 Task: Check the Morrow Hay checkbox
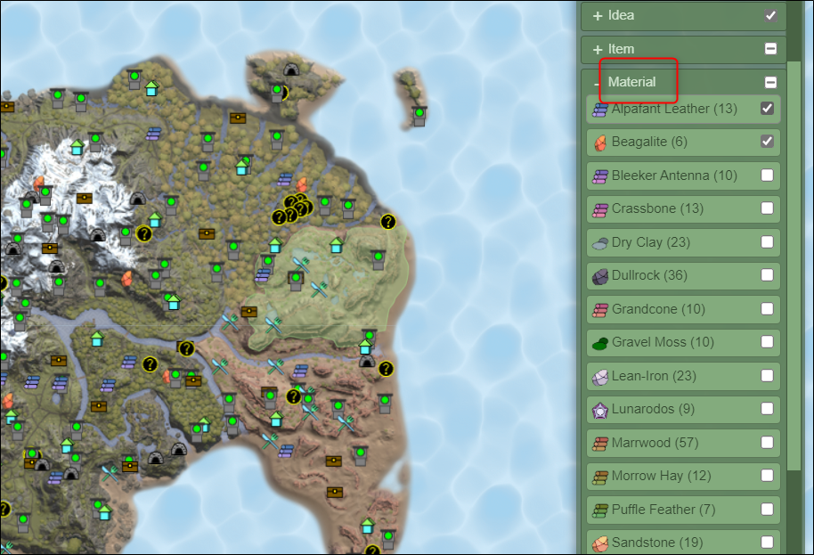pyautogui.click(x=767, y=476)
